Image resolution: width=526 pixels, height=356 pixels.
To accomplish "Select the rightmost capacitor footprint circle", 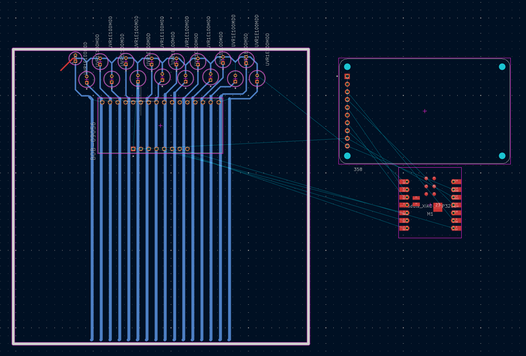I will 257,78.
